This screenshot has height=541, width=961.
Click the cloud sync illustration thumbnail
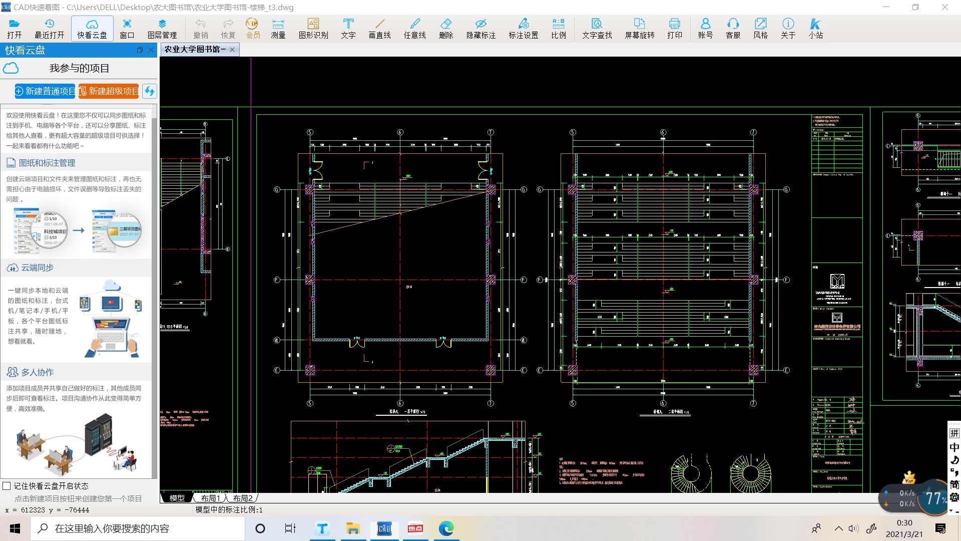(111, 319)
